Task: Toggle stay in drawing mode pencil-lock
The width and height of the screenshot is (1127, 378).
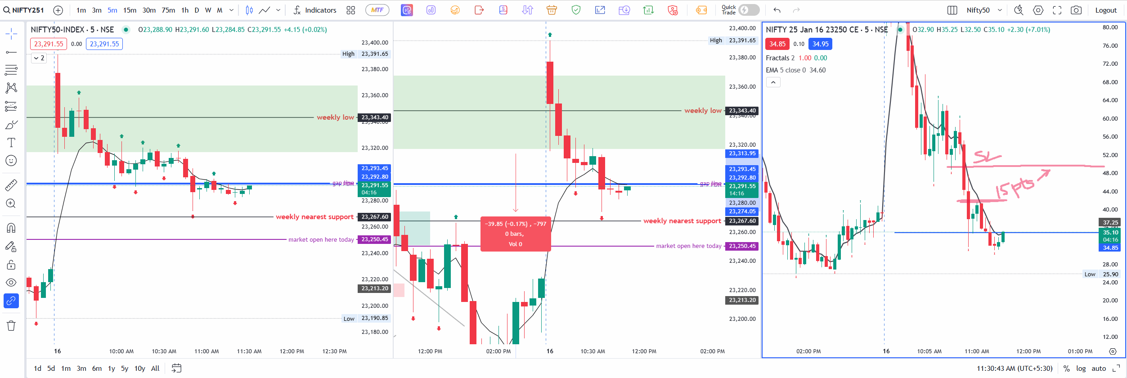Action: (11, 246)
